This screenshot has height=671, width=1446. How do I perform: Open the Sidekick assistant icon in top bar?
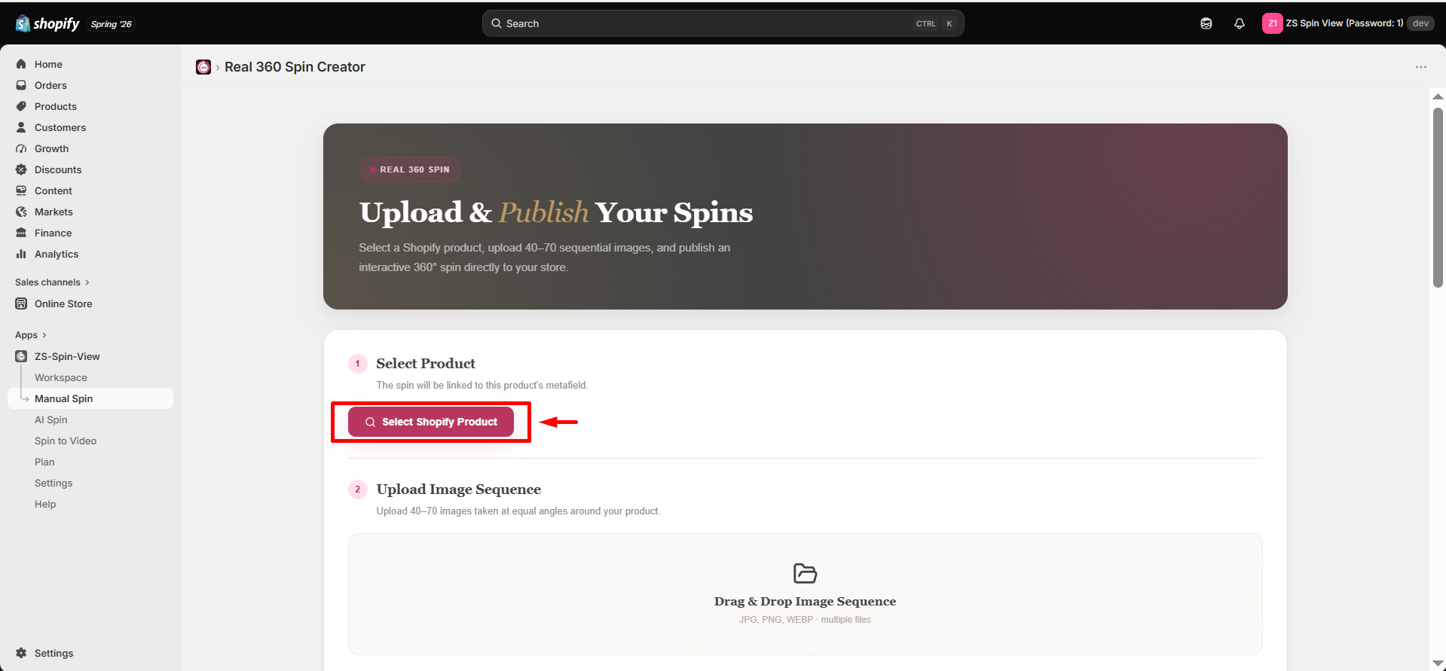coord(1206,23)
